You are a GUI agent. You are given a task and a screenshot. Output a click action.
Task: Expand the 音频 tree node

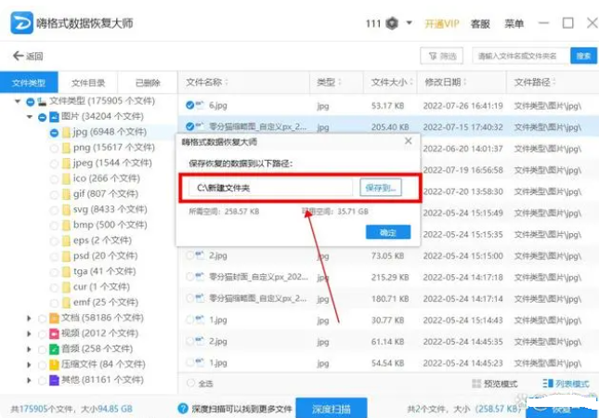[29, 349]
